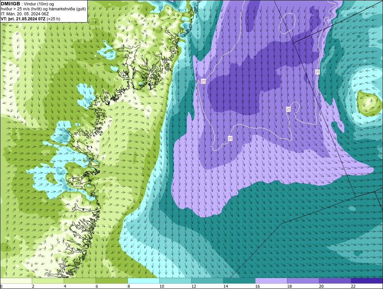Click the darkest purple swatch above 22
The image size is (383, 289).
[367, 281]
